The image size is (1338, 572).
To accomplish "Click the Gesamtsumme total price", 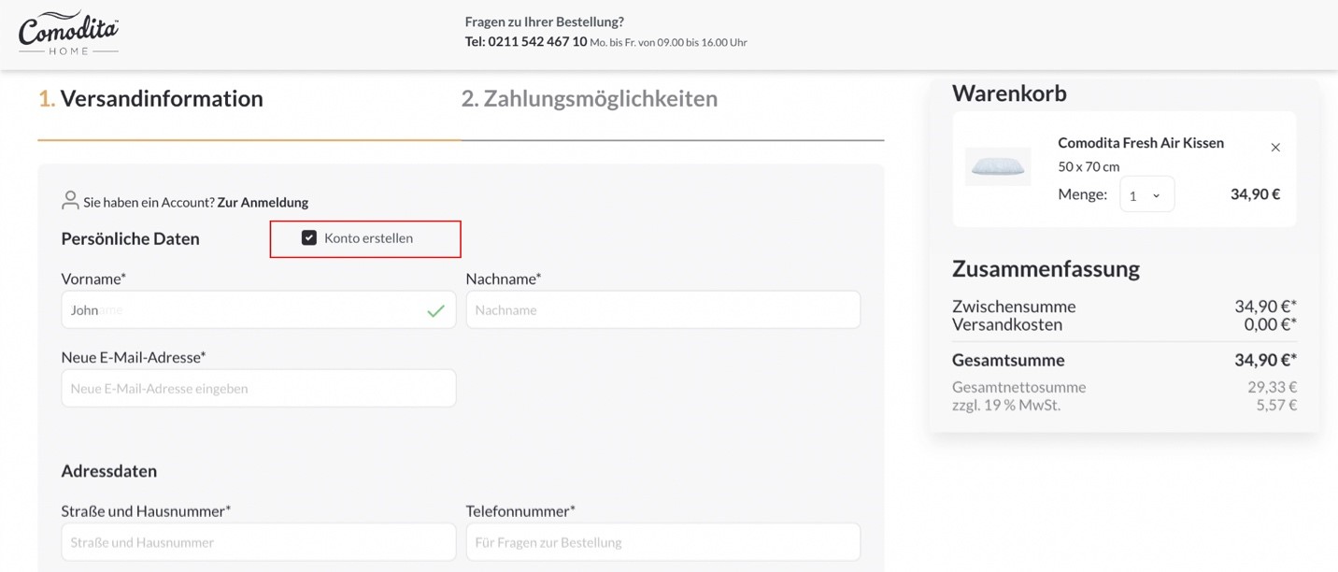I will pyautogui.click(x=1264, y=360).
